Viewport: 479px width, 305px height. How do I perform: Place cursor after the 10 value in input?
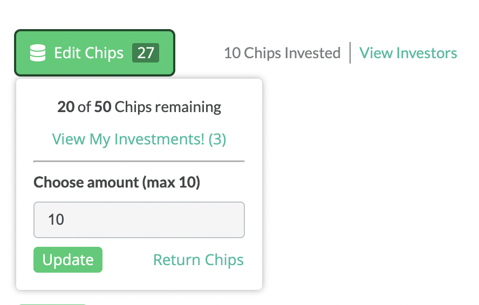point(65,220)
